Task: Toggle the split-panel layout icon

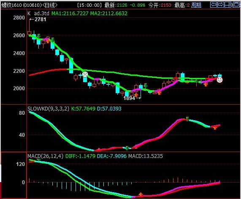Action: [228, 5]
